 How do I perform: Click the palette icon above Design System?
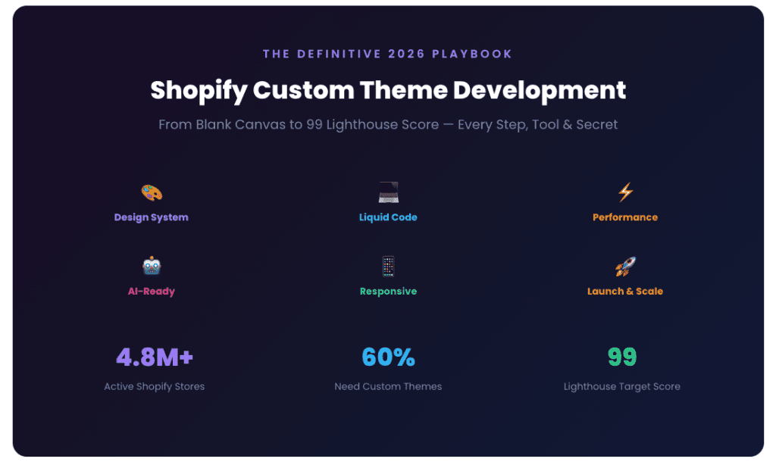click(151, 192)
